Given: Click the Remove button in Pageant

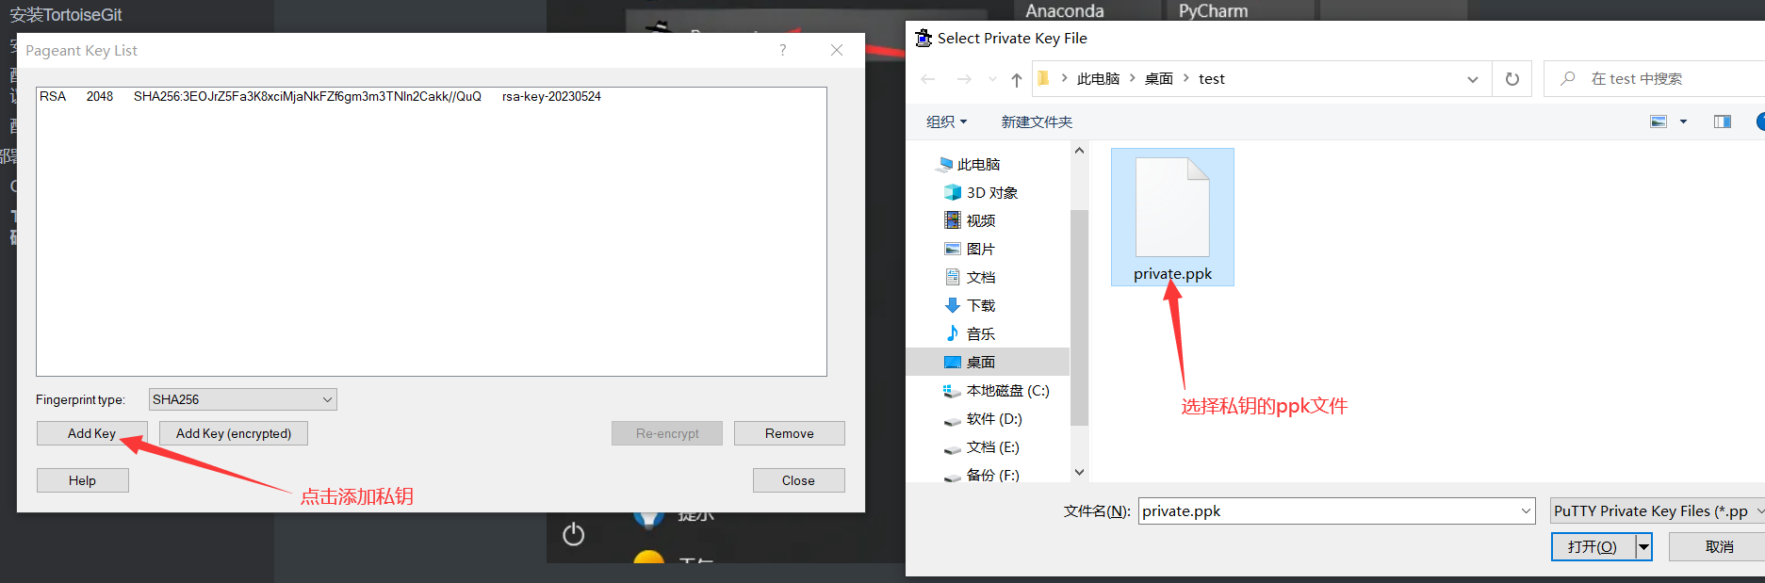Looking at the screenshot, I should tap(789, 433).
